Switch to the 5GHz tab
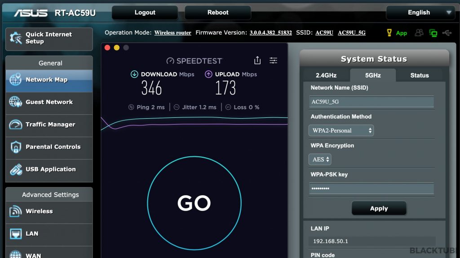The height and width of the screenshot is (258, 460). [373, 75]
